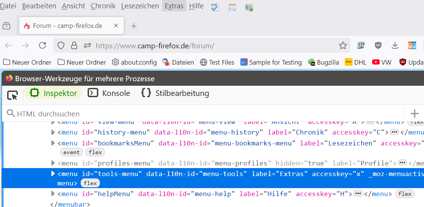Click the element picker icon

pos(12,94)
